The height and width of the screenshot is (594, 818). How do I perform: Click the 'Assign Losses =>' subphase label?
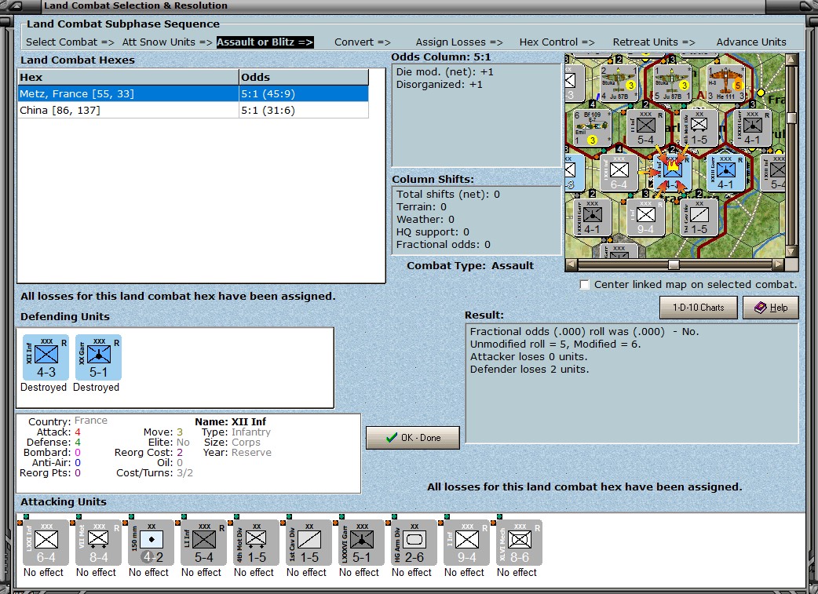click(x=459, y=42)
